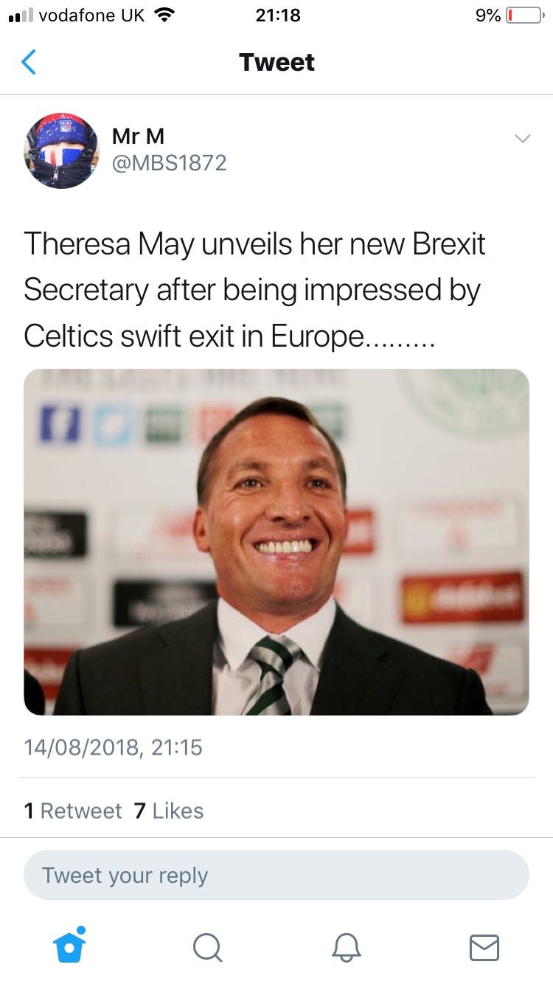Tap the Wi-Fi signal icon
The image size is (553, 984).
tap(165, 14)
